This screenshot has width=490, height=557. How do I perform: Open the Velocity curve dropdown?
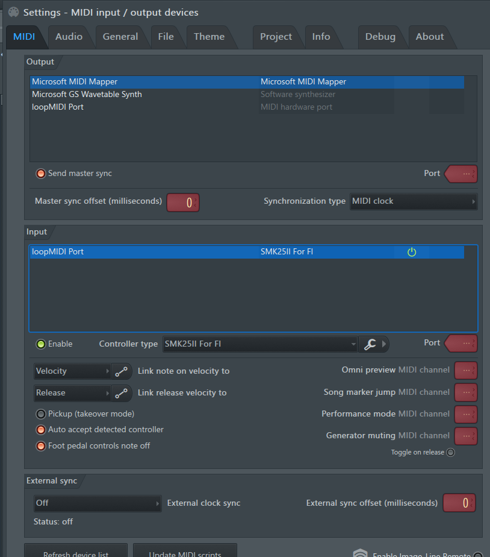tap(73, 371)
